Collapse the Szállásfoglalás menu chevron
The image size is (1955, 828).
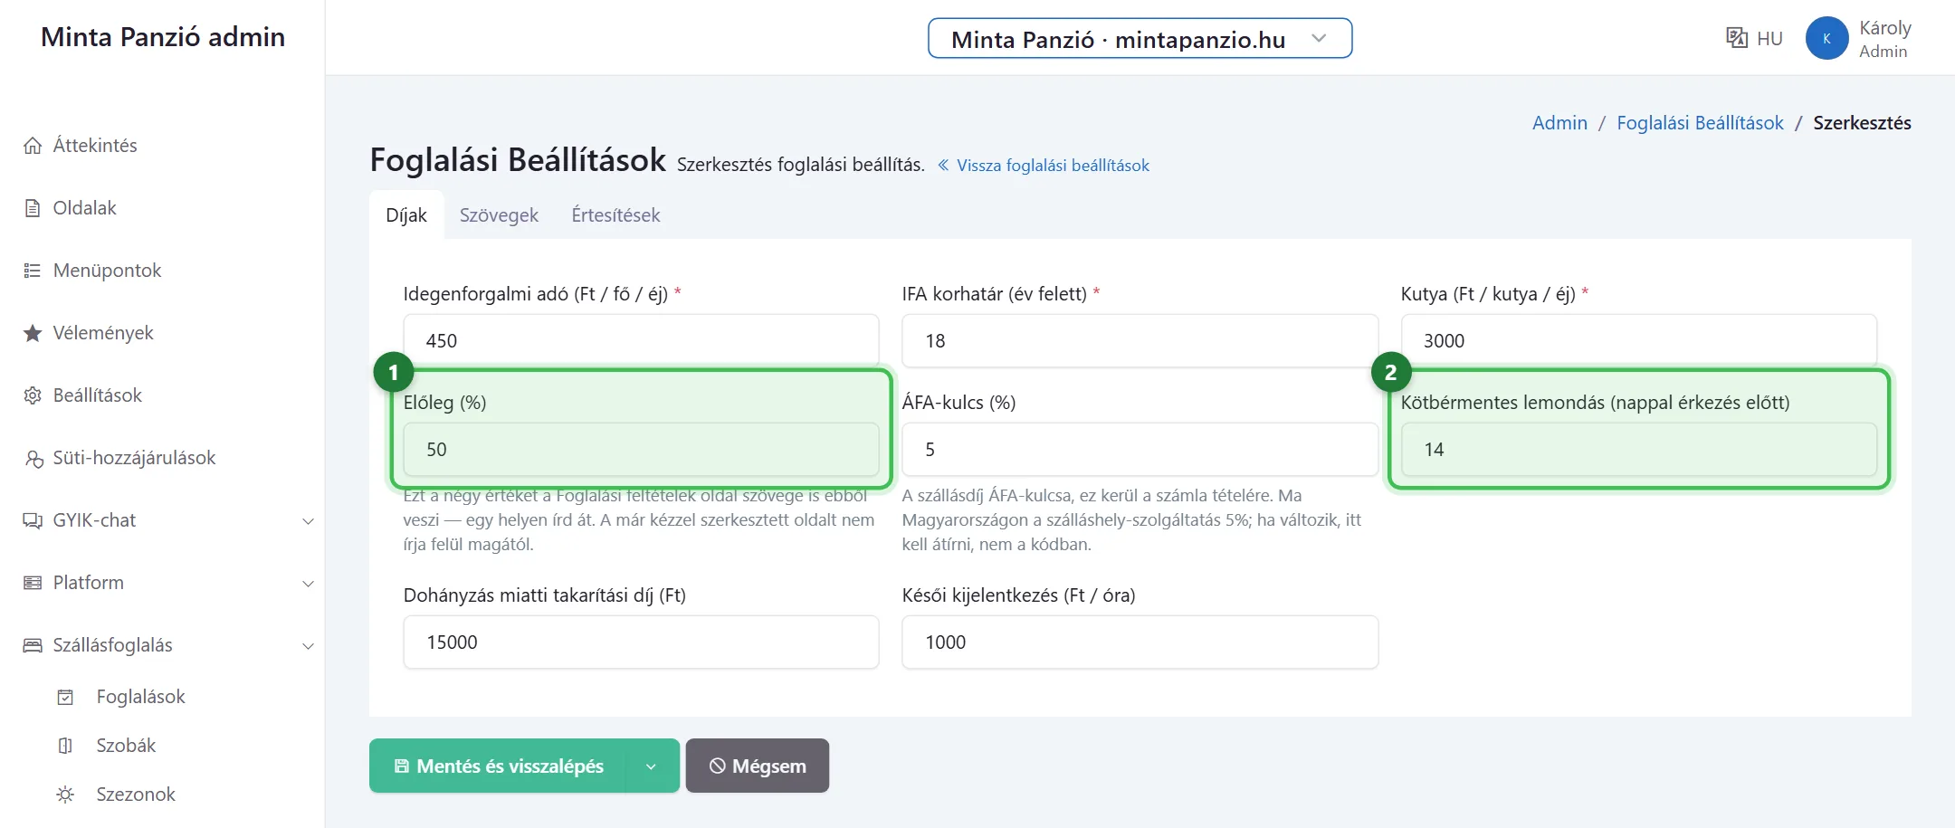308,646
